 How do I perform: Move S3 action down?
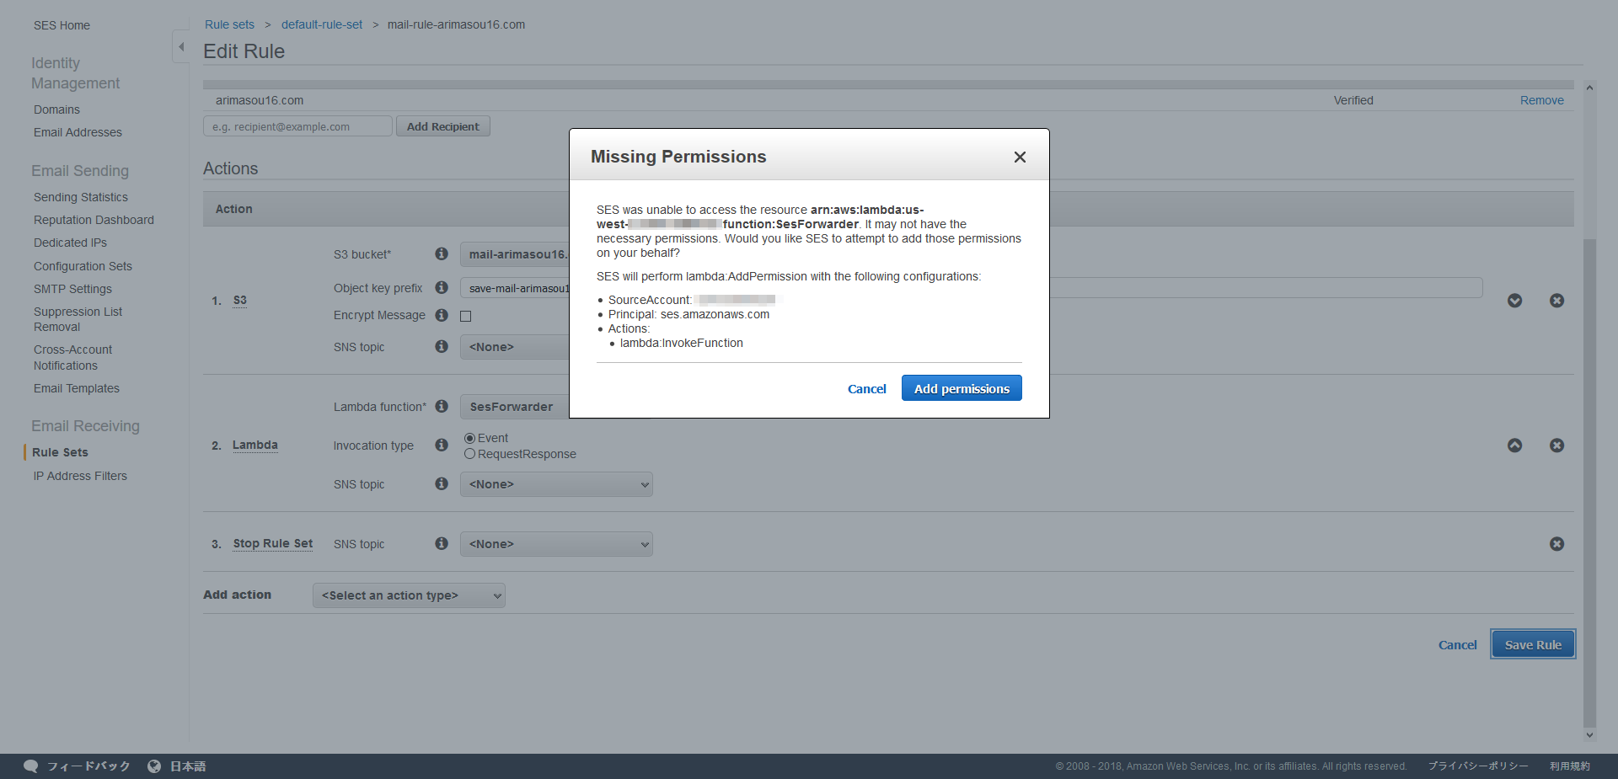tap(1514, 301)
